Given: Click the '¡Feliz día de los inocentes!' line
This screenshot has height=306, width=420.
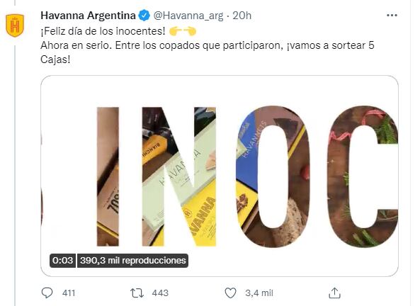Looking at the screenshot, I should [103, 31].
